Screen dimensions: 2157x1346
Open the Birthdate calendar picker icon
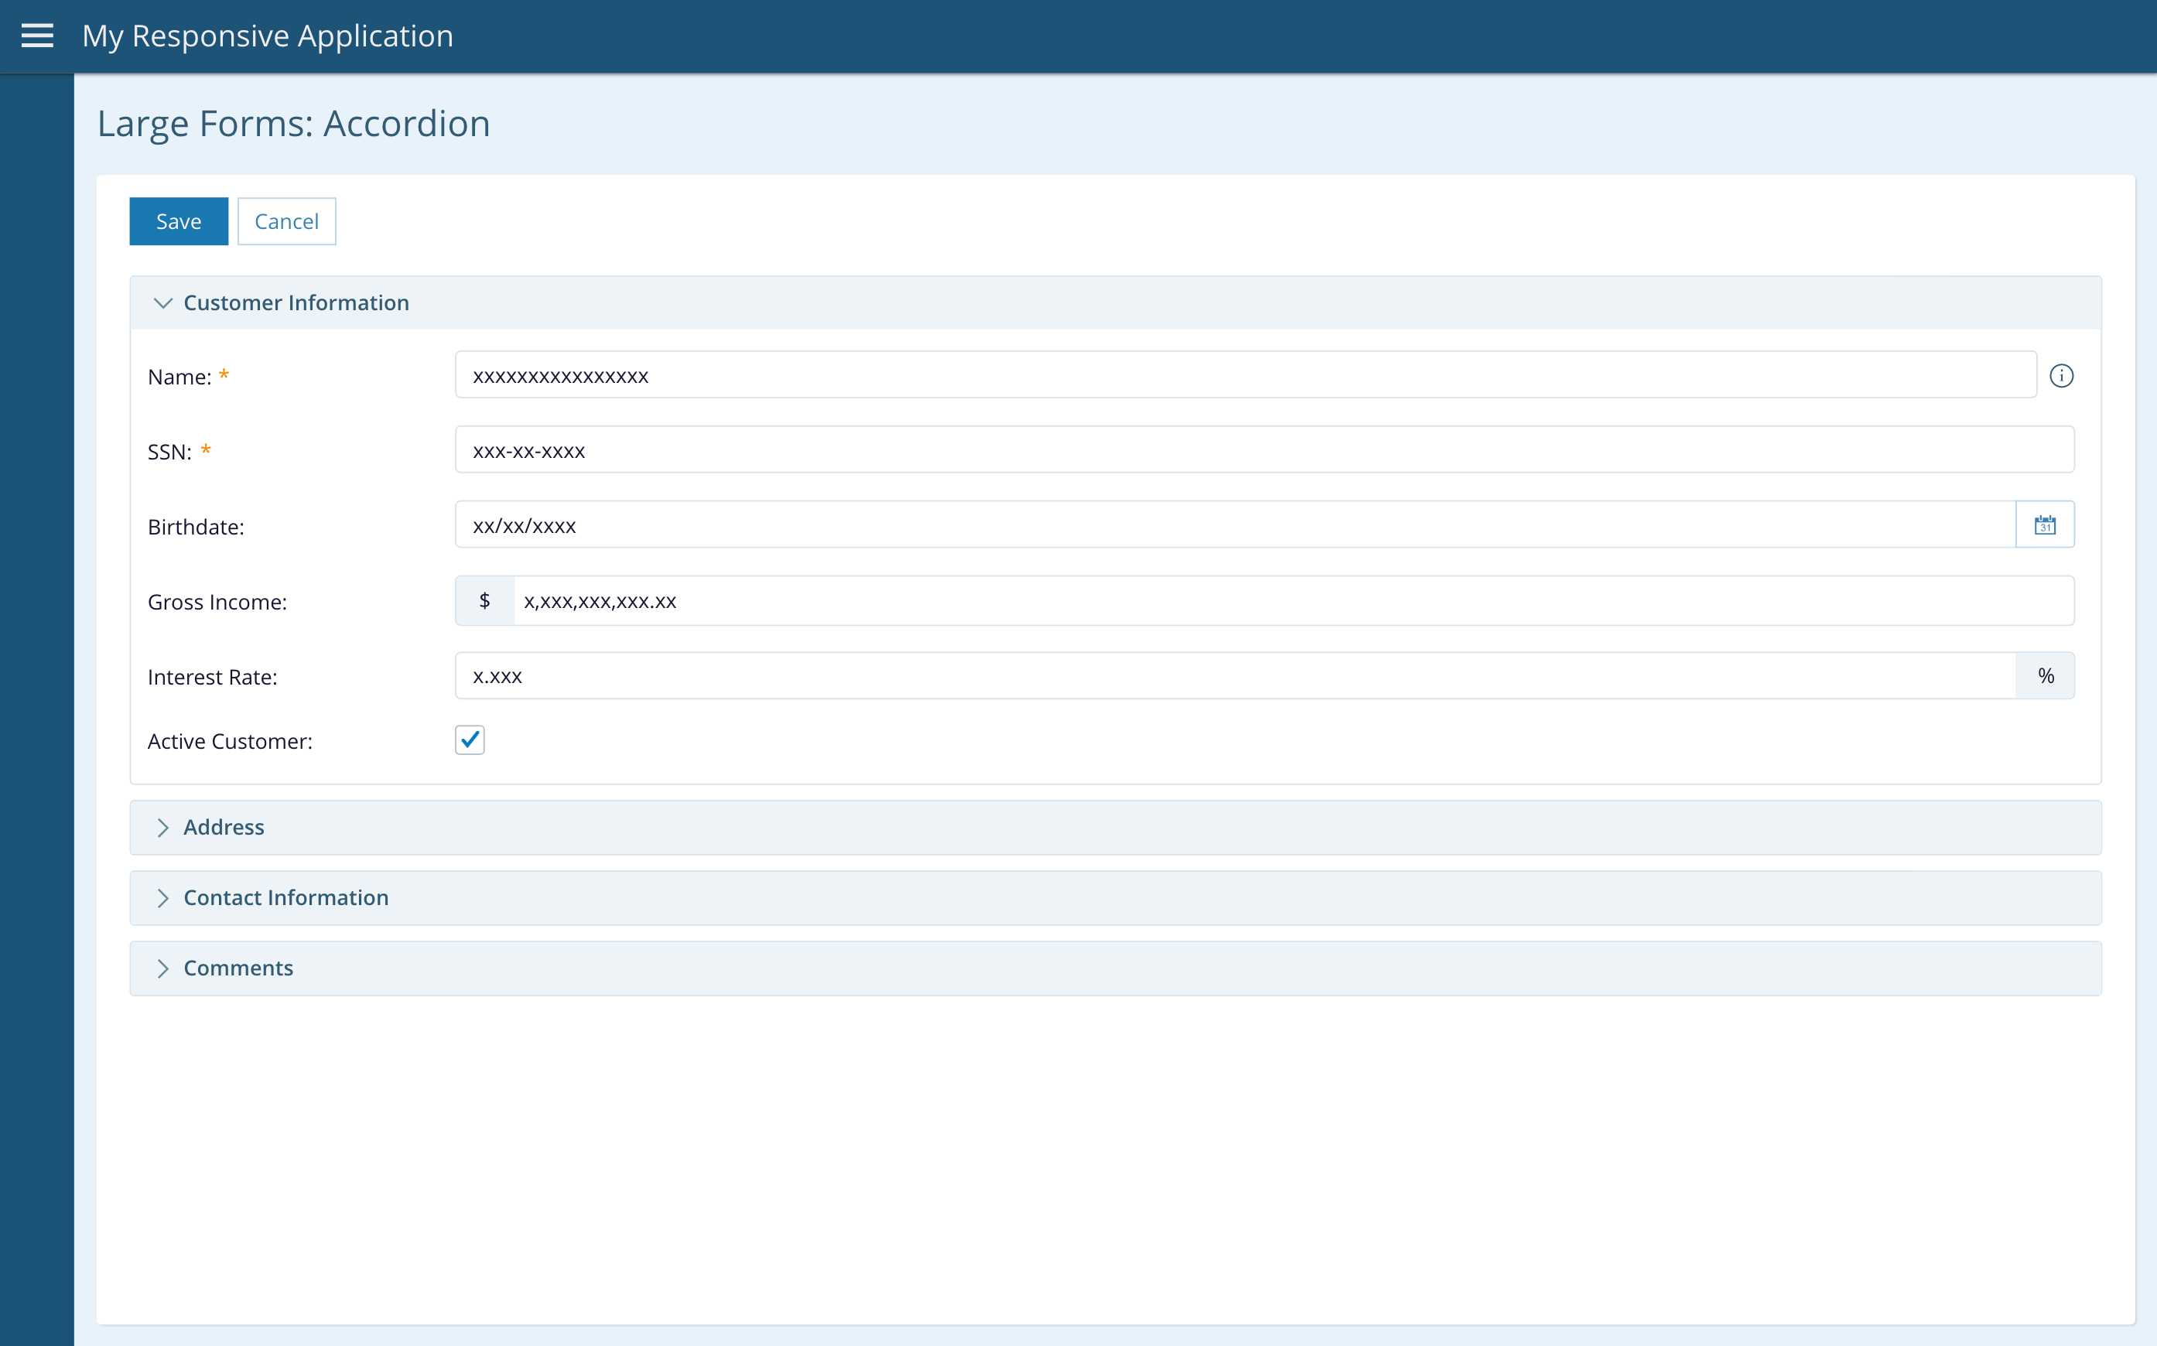point(2045,525)
